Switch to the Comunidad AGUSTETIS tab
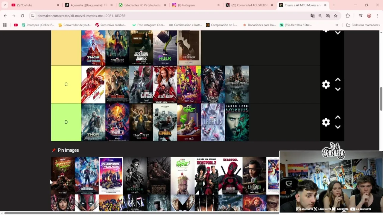This screenshot has height=215, width=383. tap(250, 5)
